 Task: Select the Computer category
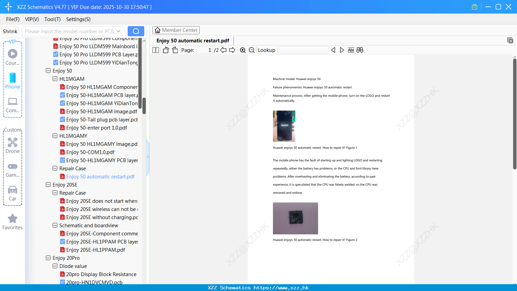13,105
